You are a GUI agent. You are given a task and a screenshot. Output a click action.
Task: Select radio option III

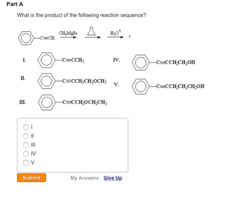(x=26, y=145)
